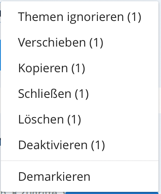Viewport: 161px width, 194px height.
Task: Select the 'Schließen (1)' option
Action: [79, 94]
